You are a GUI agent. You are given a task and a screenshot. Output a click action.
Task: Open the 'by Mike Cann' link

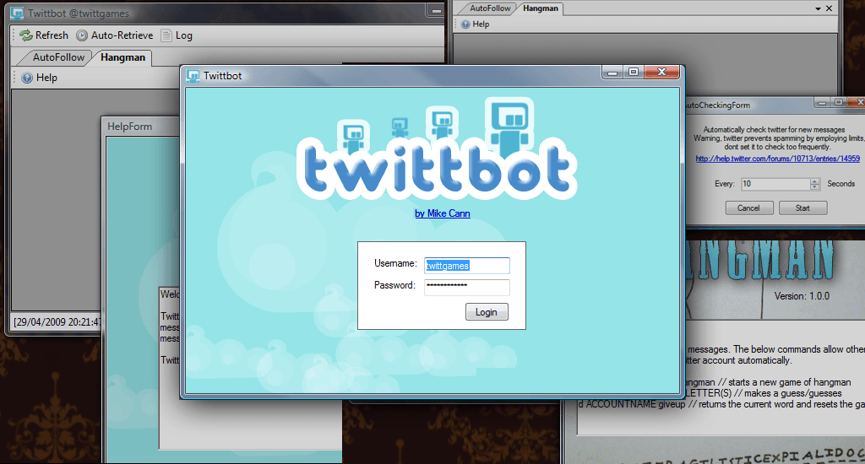click(x=442, y=213)
